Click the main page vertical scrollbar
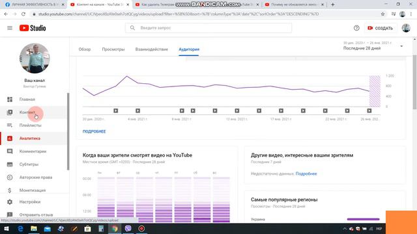 click(414, 83)
